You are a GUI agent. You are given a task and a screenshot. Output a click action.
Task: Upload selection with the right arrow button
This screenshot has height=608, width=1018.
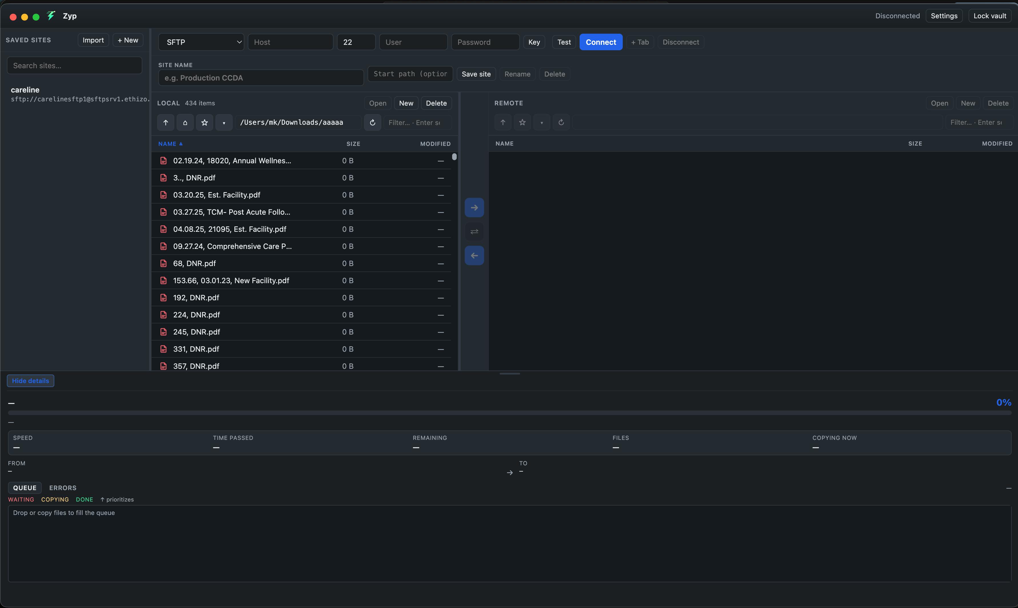[x=474, y=208]
